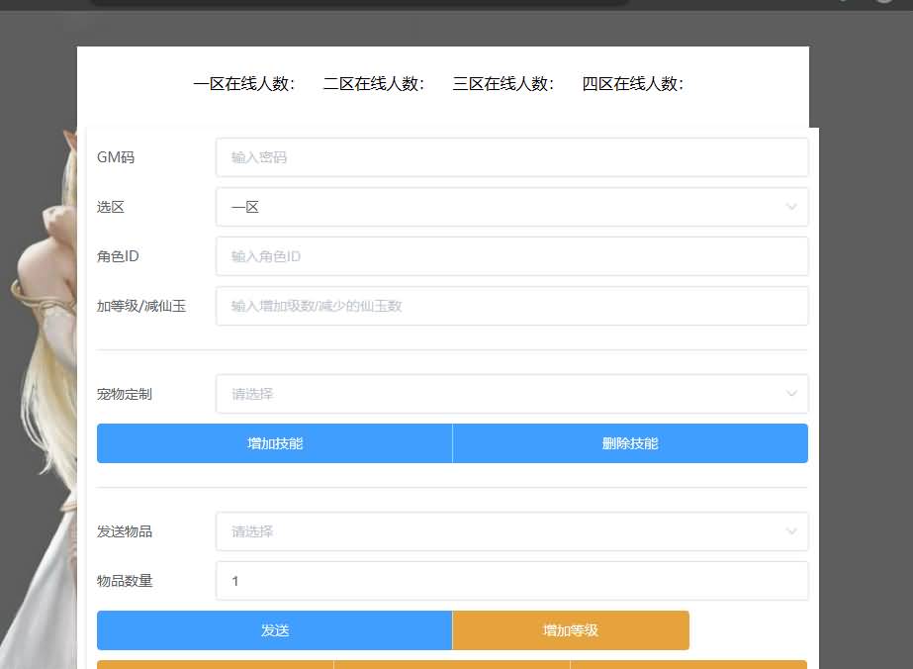Viewport: 913px width, 669px height.
Task: Click the 角色ID character ID input
Action: [511, 256]
